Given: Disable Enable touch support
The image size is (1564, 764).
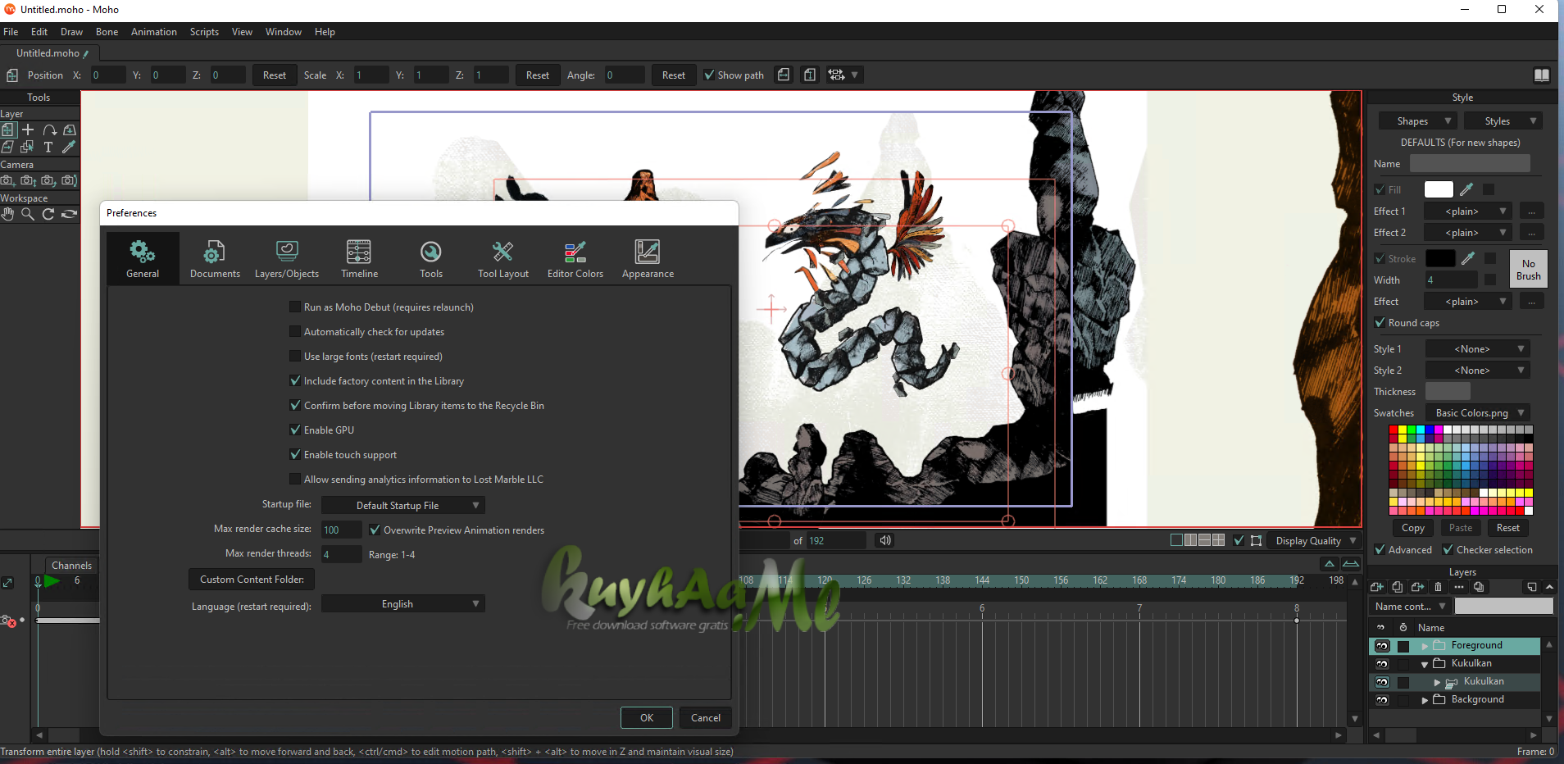Looking at the screenshot, I should (x=295, y=455).
